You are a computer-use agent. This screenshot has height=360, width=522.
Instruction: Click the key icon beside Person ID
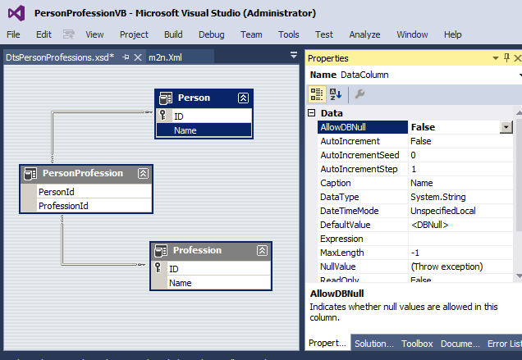(x=163, y=115)
